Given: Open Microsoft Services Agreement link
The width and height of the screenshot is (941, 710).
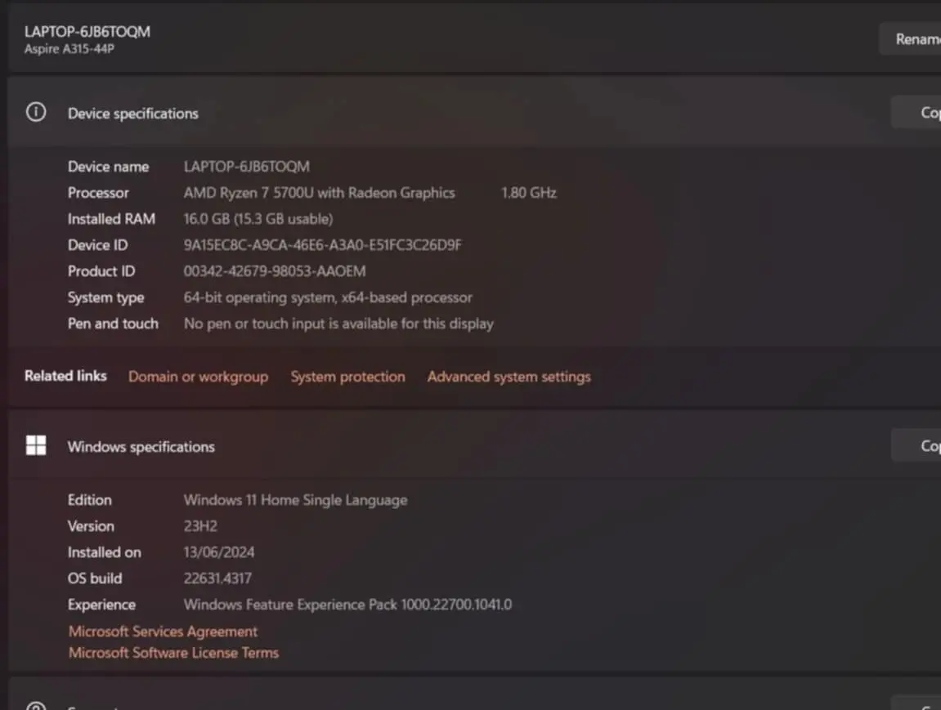Looking at the screenshot, I should pos(163,632).
